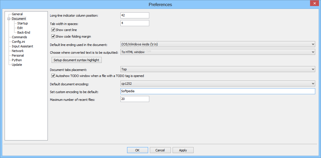Click the tab width in spaces field

click(x=135, y=23)
